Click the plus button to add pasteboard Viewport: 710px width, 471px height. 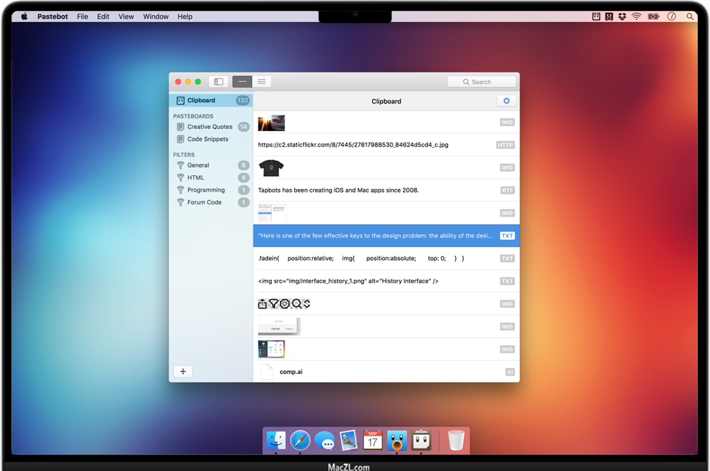tap(183, 371)
